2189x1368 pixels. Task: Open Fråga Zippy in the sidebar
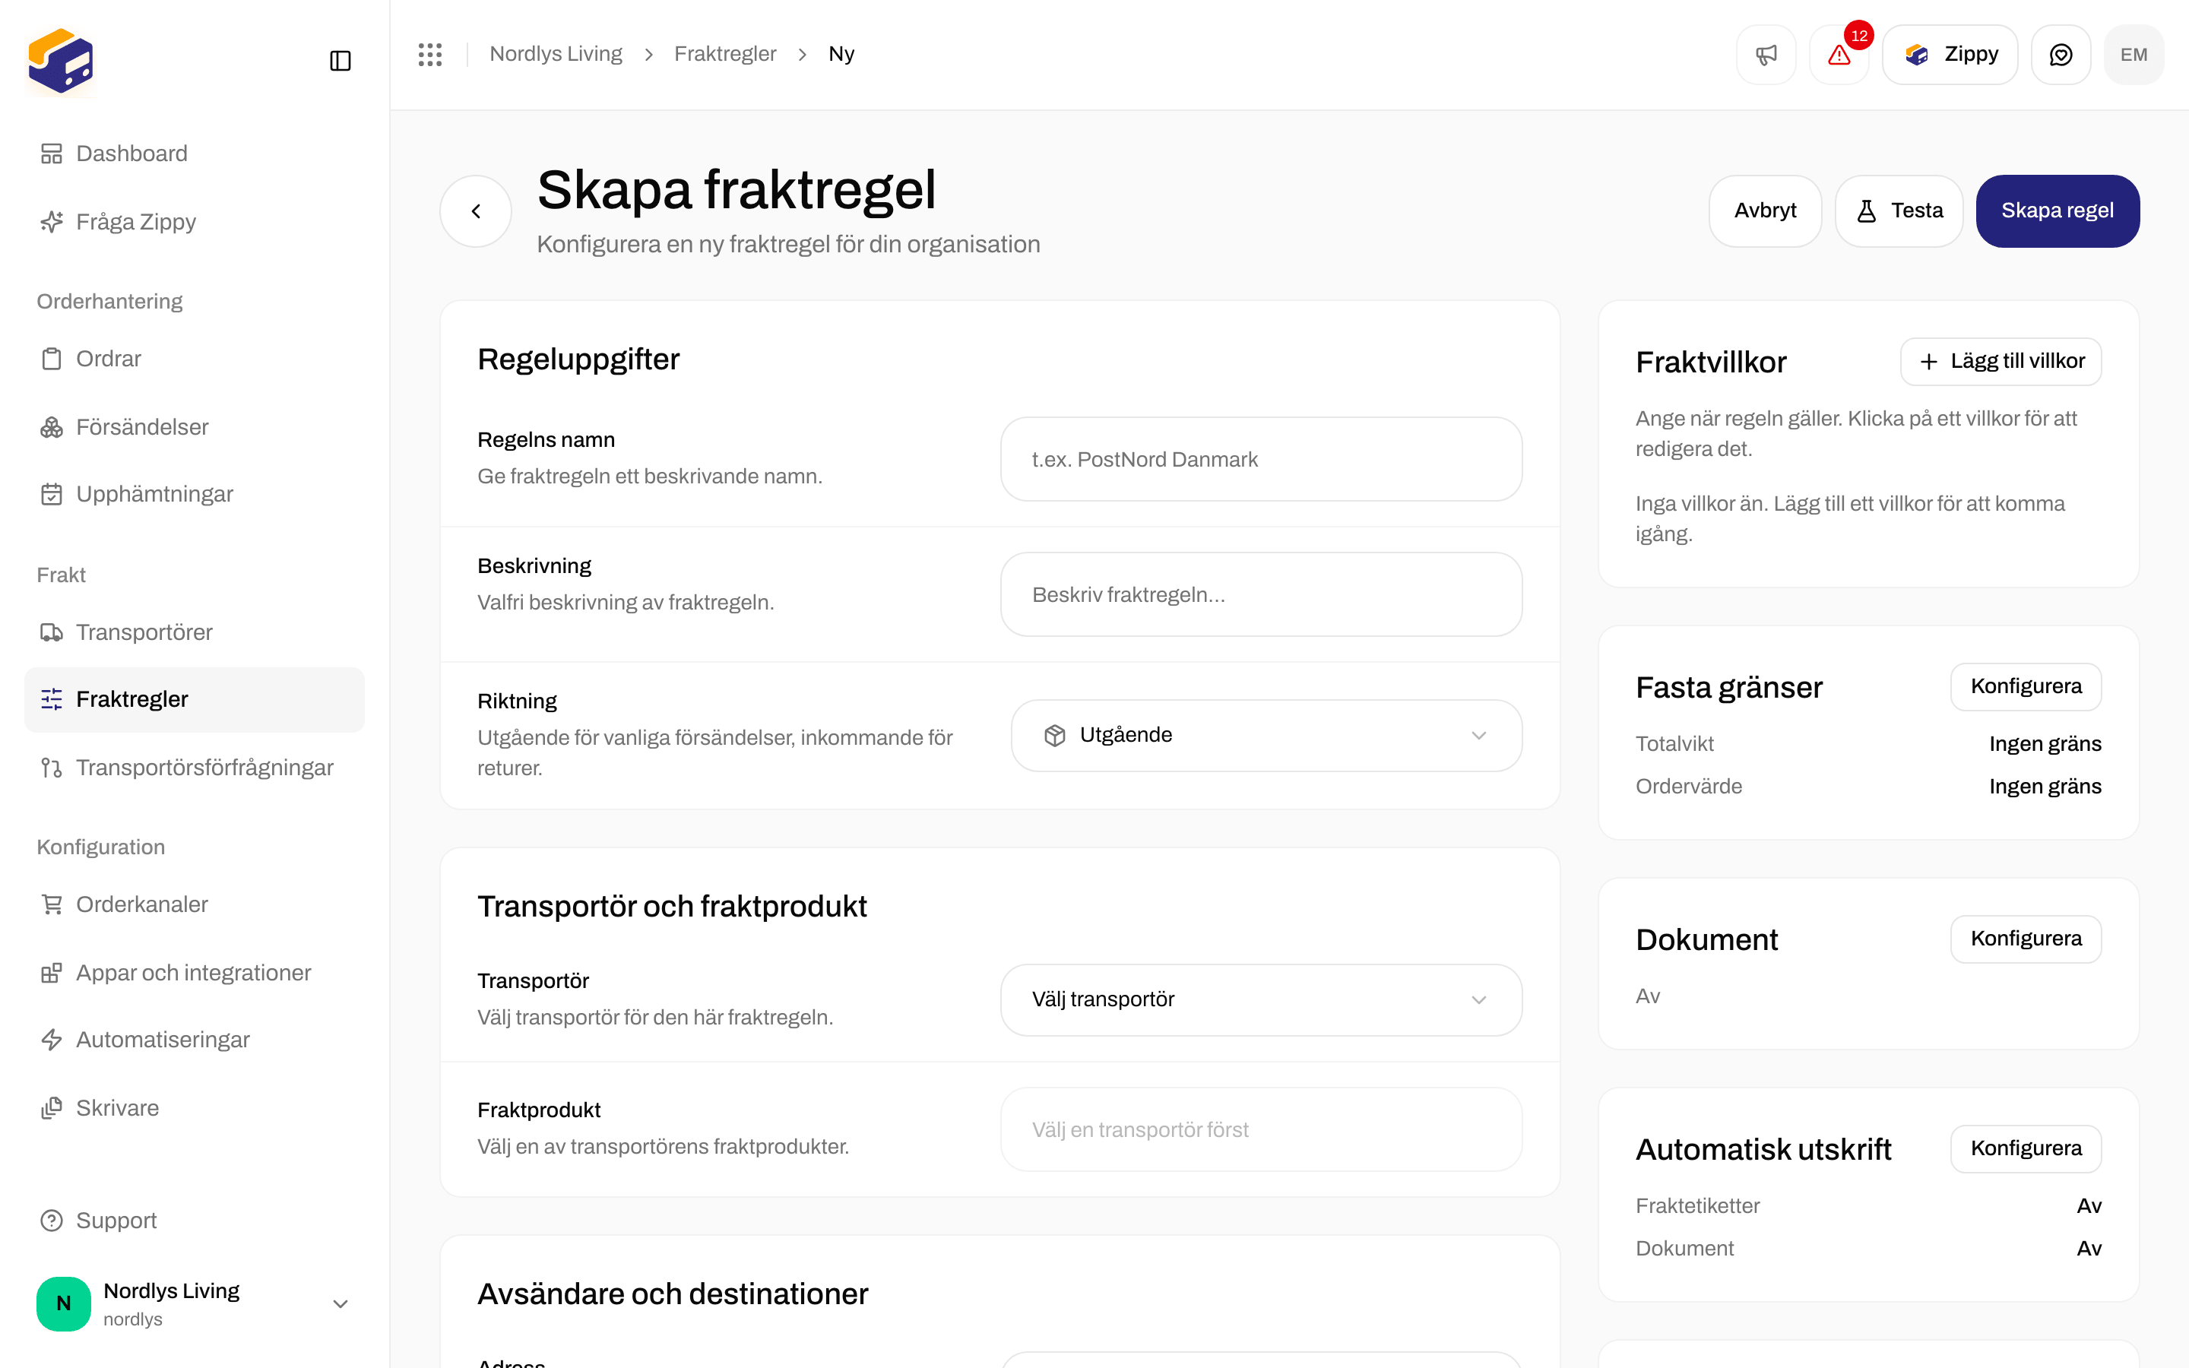(195, 222)
